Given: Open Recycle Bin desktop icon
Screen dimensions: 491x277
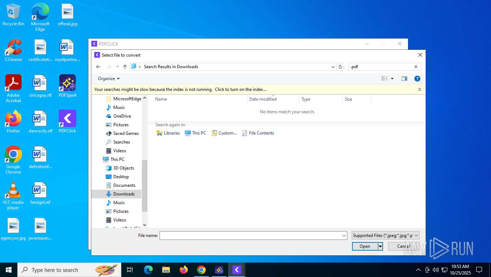Looking at the screenshot, I should (13, 15).
